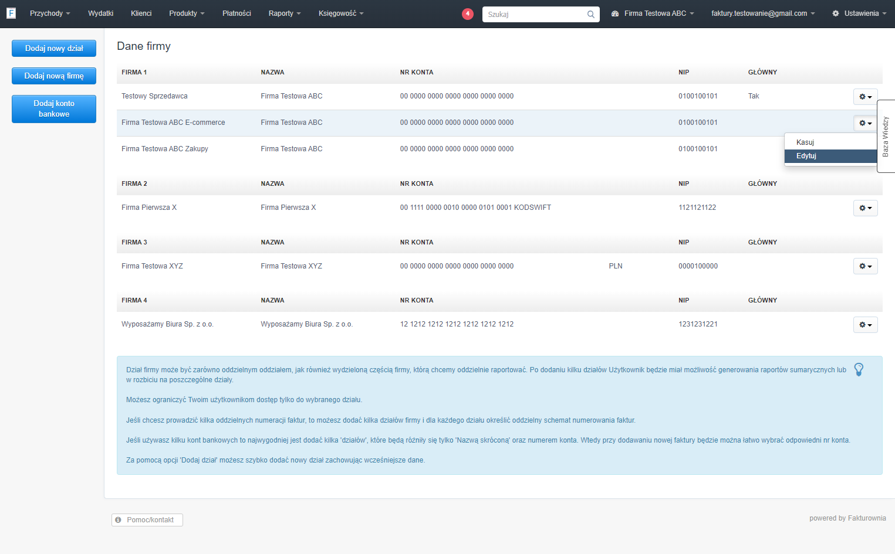Open the Raporty dropdown menu

[x=285, y=13]
